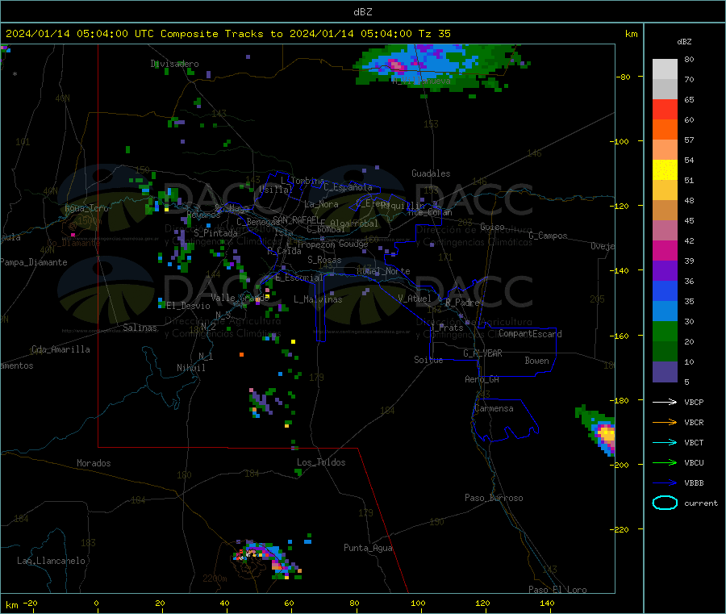Click the white VBCP arrow legend icon
This screenshot has width=726, height=614.
point(665,402)
